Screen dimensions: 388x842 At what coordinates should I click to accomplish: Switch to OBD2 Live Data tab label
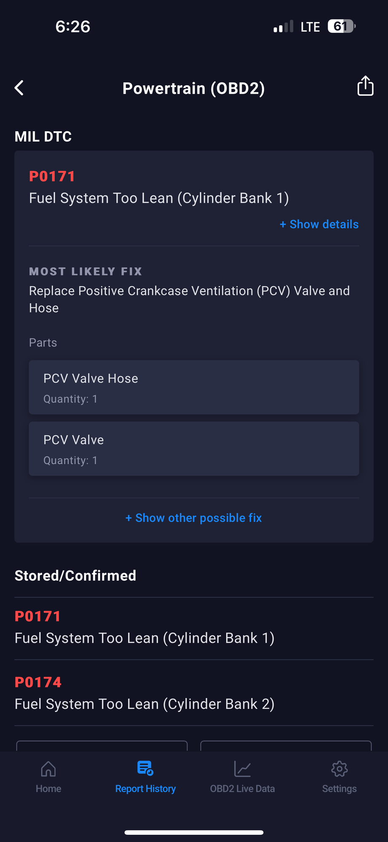tap(242, 789)
